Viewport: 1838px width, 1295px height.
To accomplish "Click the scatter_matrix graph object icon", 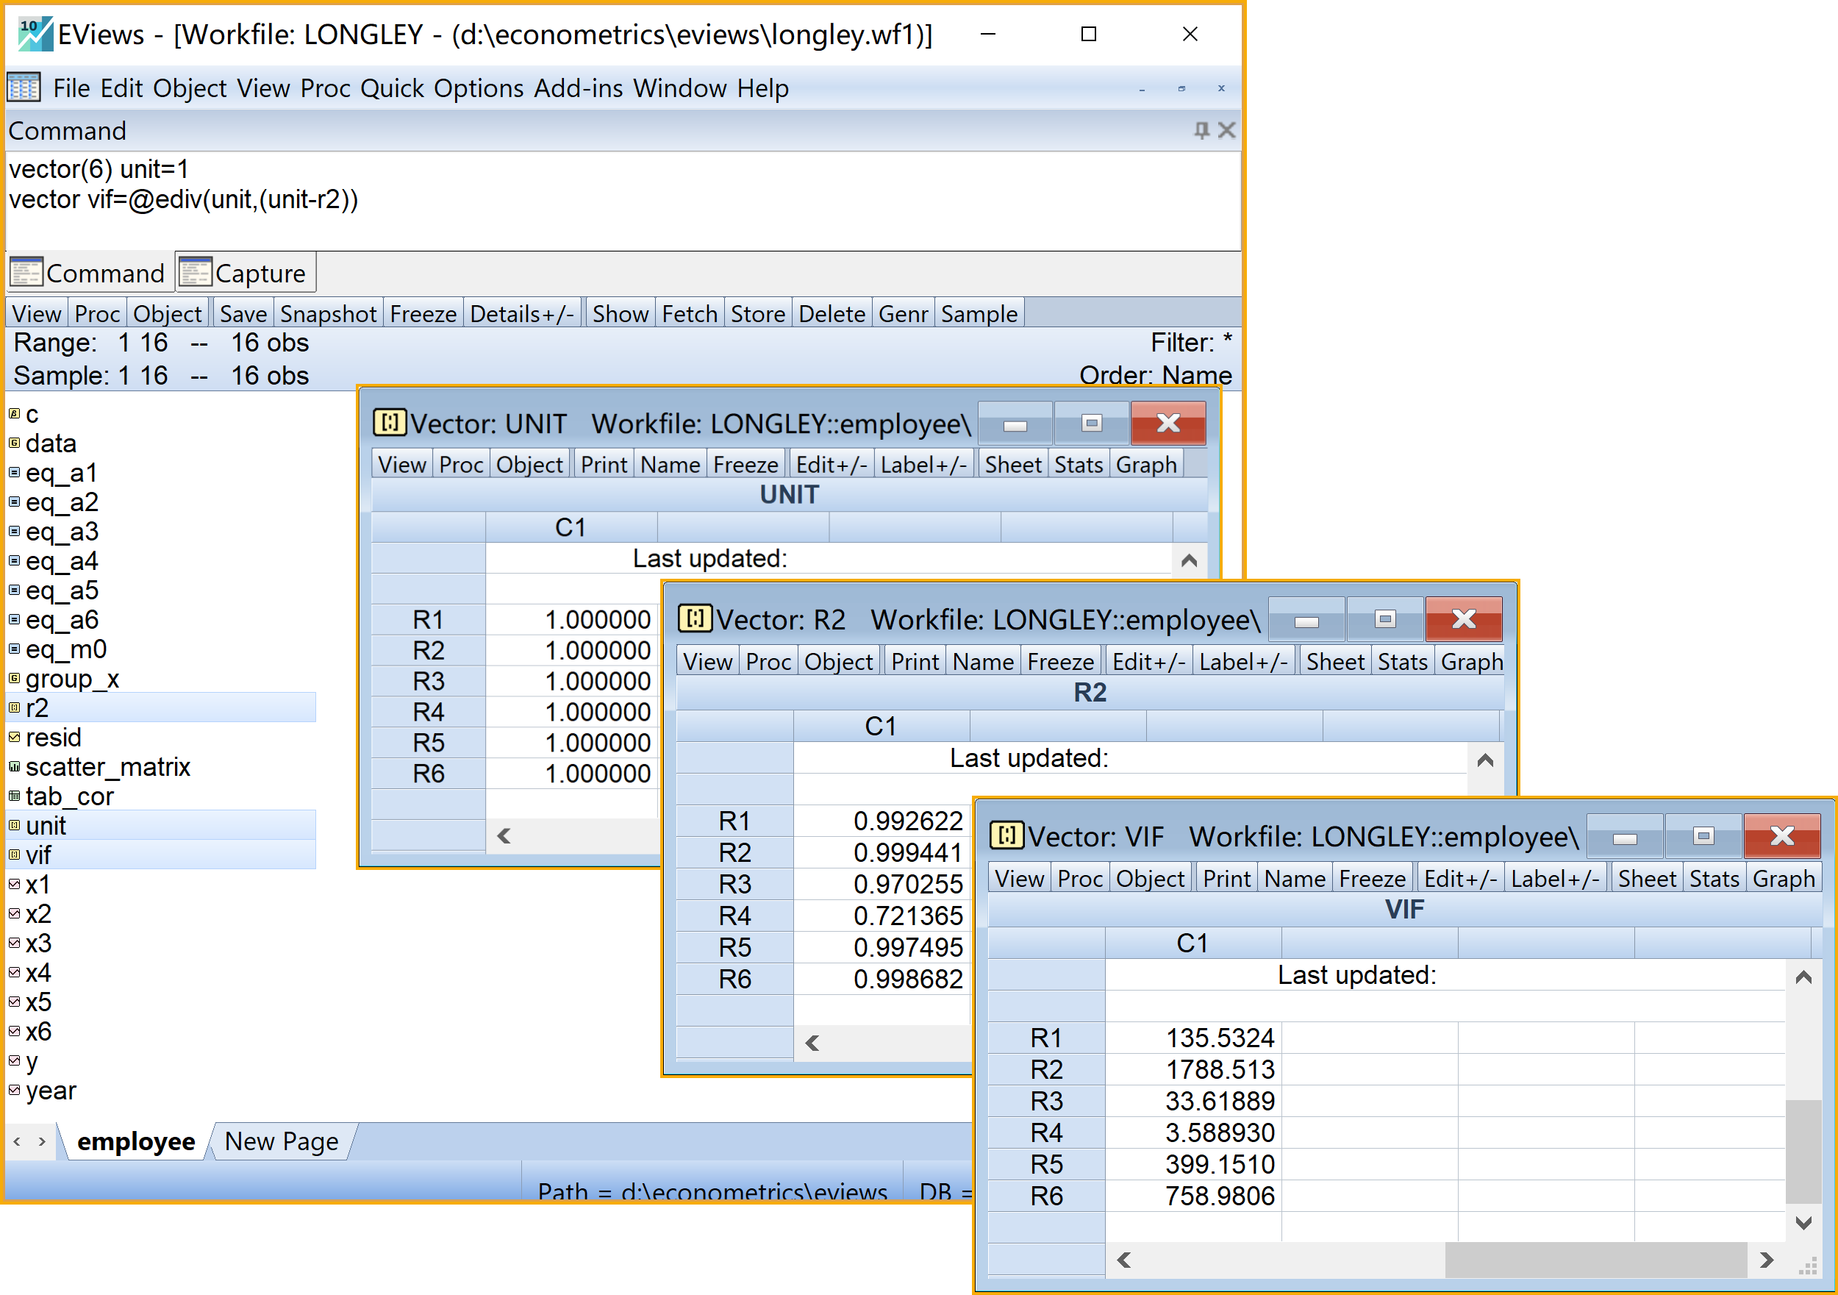I will point(15,766).
